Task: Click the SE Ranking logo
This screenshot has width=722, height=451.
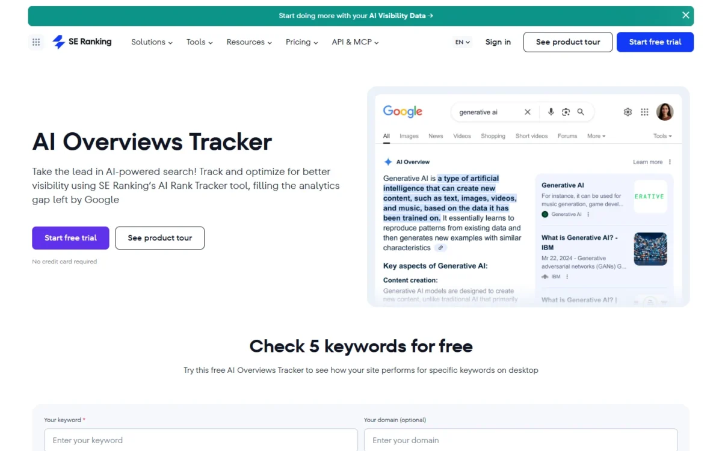Action: click(x=82, y=41)
